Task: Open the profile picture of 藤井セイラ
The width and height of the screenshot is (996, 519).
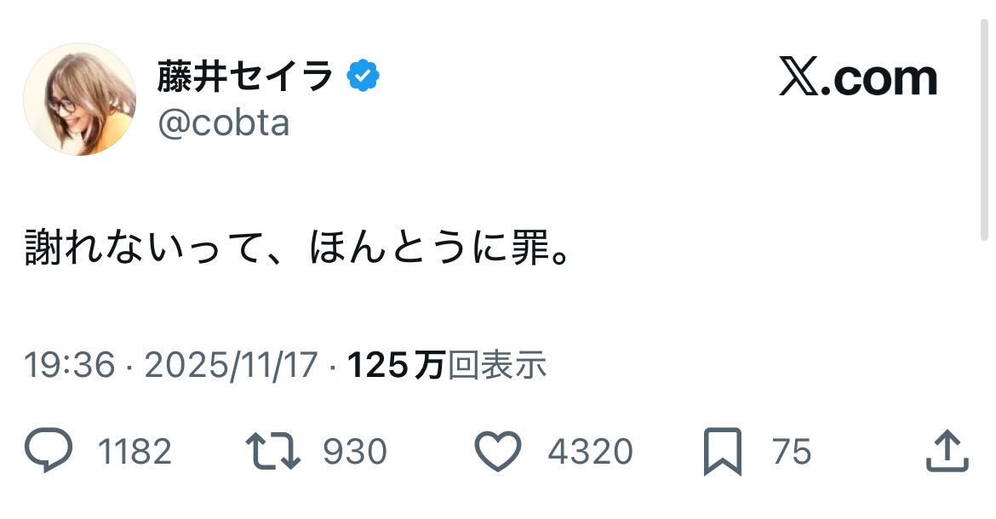Action: click(x=79, y=99)
